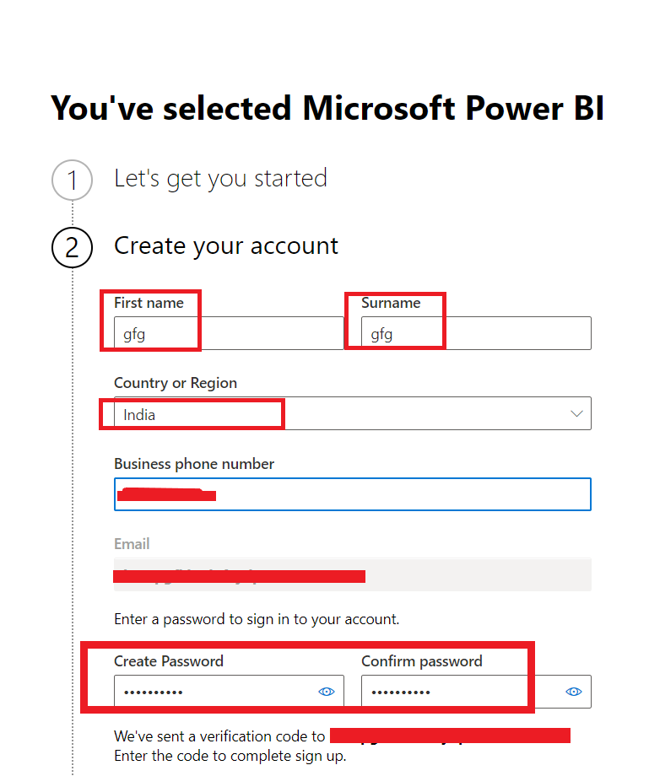Click the "First name" label

tap(149, 303)
